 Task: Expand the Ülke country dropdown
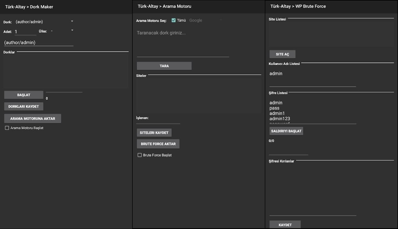pos(62,31)
